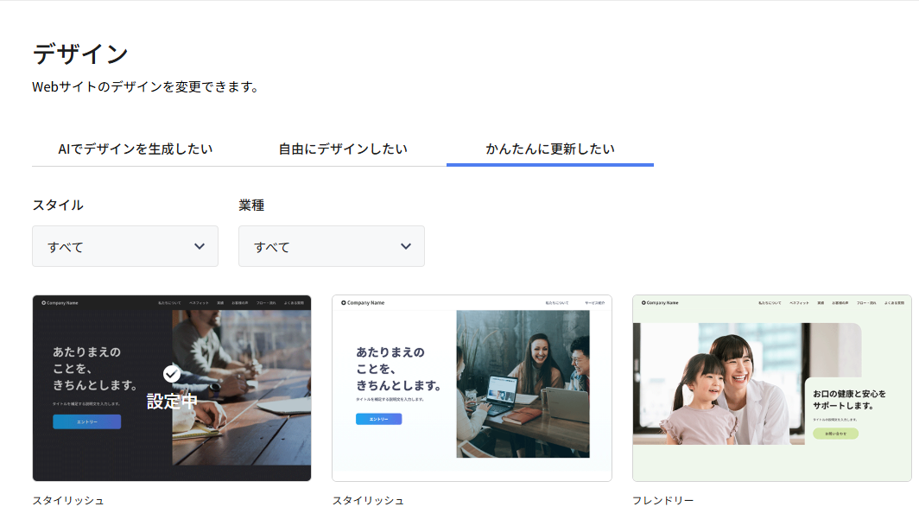This screenshot has height=532, width=919.
Task: Click Company Name logo in the white template
Action: 363,302
